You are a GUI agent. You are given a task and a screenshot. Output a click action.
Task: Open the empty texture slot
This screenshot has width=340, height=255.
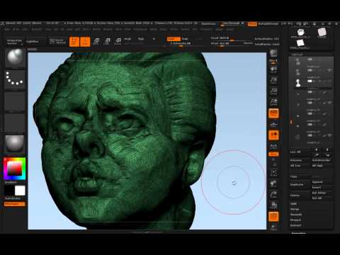tap(15, 123)
